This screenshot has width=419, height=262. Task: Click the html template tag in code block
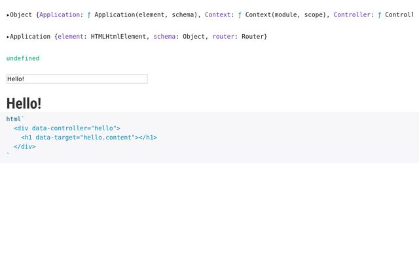coord(14,119)
